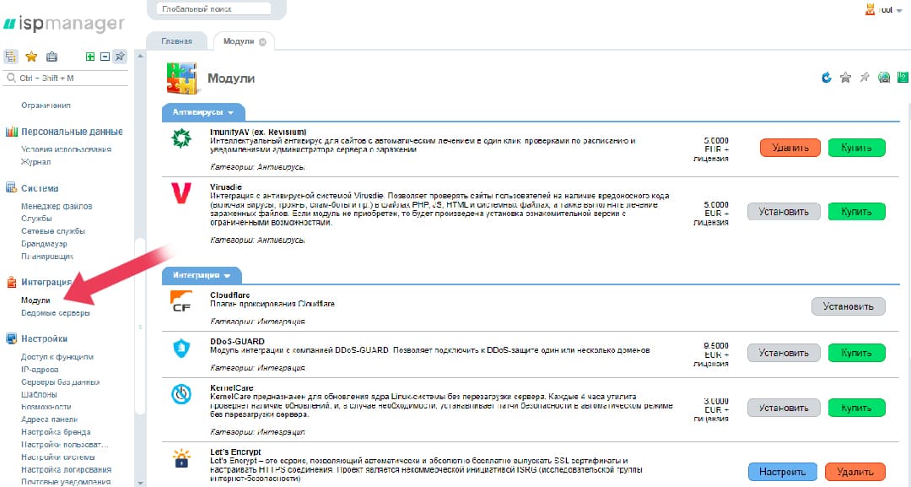Screen dimensions: 911x487
Task: Click the Virusdie red V logo
Action: pos(181,193)
